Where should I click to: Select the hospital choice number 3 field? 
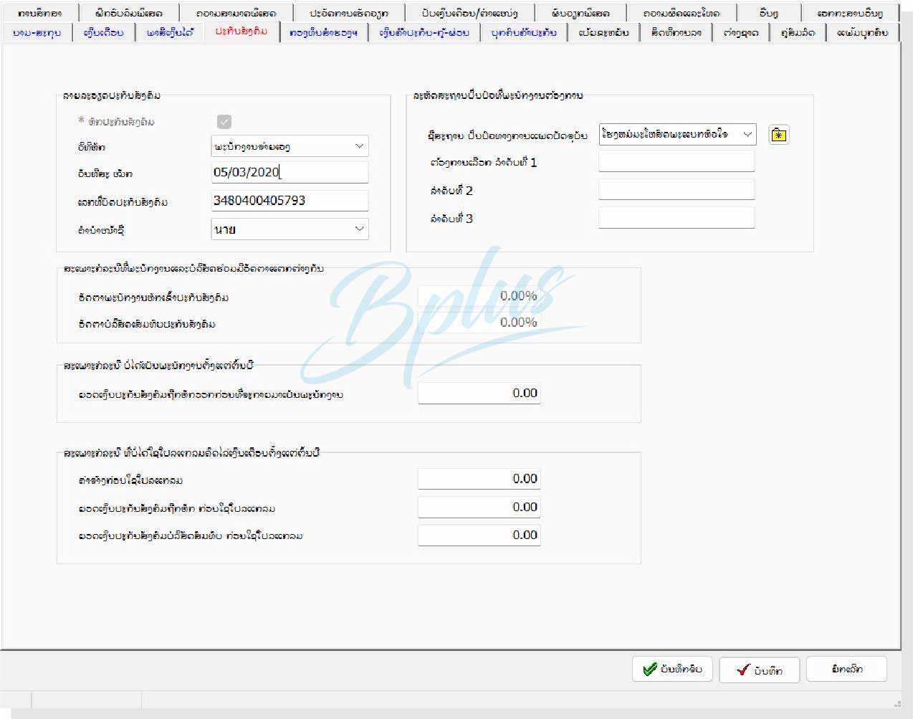[x=676, y=218]
